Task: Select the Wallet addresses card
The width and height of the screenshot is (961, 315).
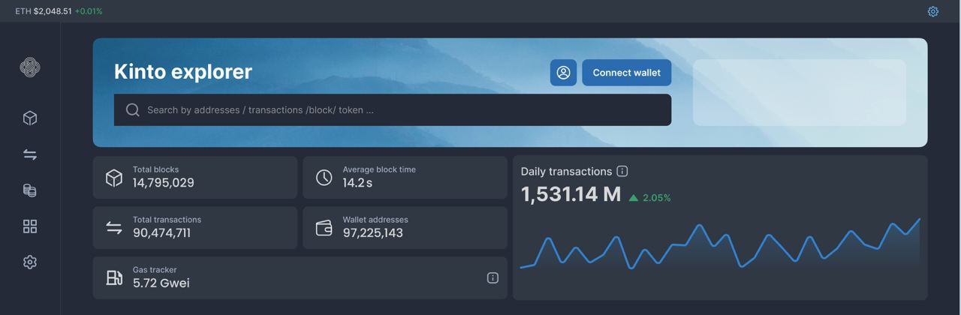Action: [x=405, y=228]
